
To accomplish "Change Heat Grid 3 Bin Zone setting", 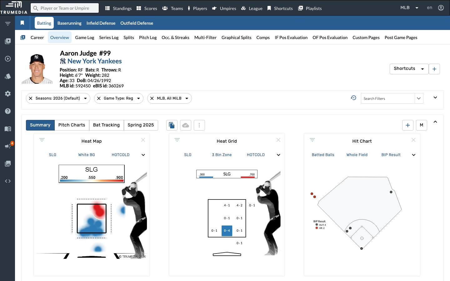I will [222, 155].
